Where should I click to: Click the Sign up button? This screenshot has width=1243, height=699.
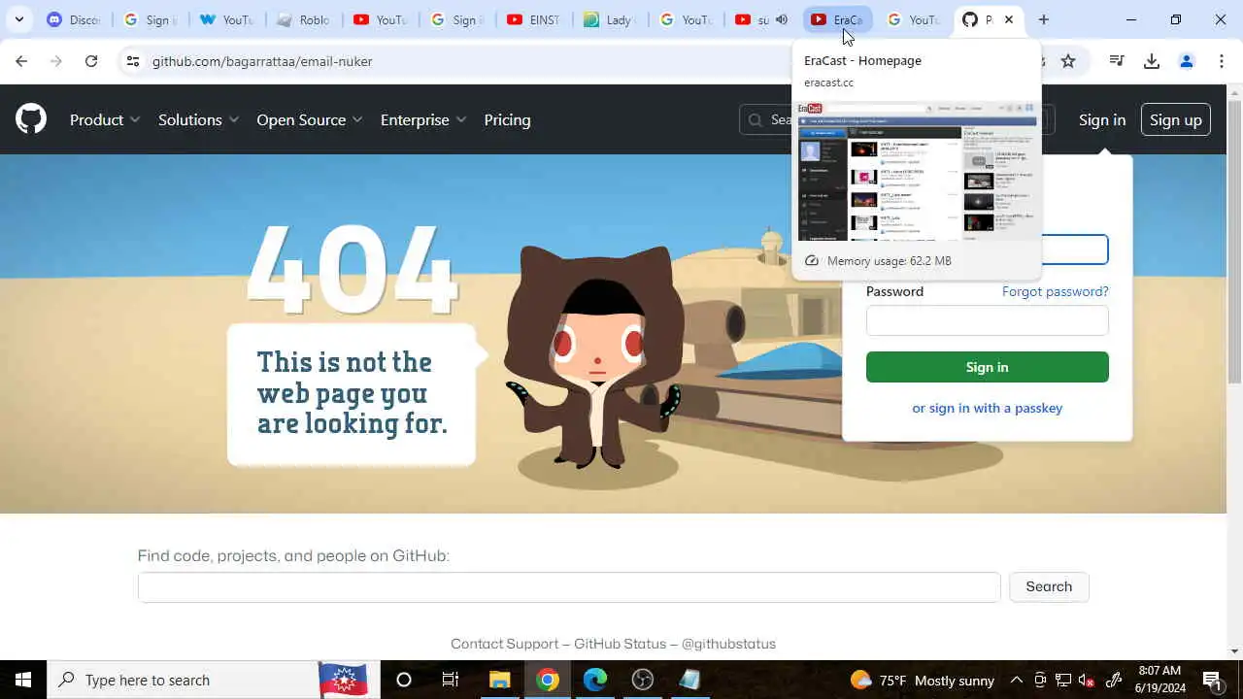[1176, 119]
